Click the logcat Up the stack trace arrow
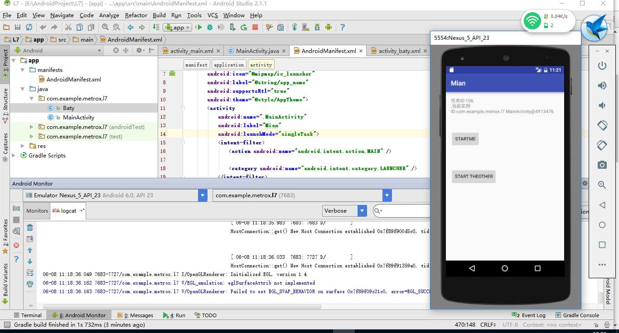 click(x=30, y=250)
